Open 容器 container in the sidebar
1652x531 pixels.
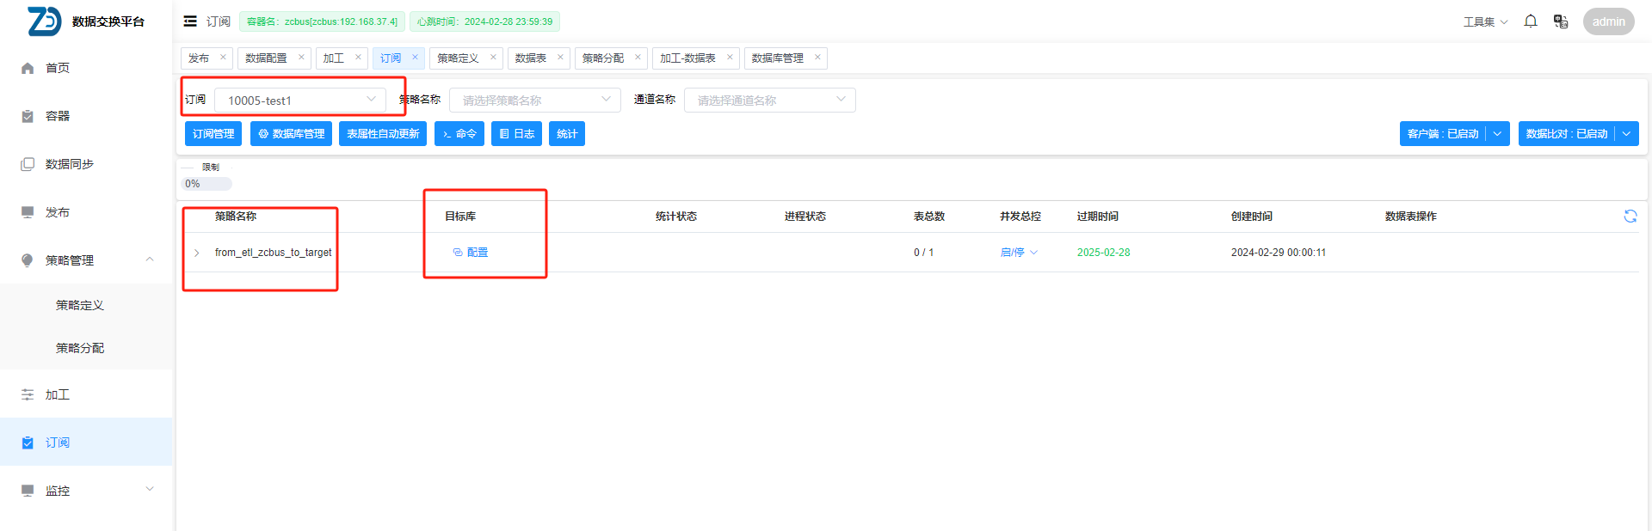click(58, 116)
